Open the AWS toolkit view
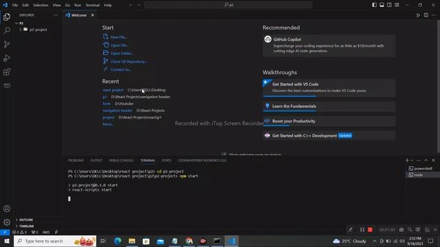440x247 pixels. tap(7, 85)
